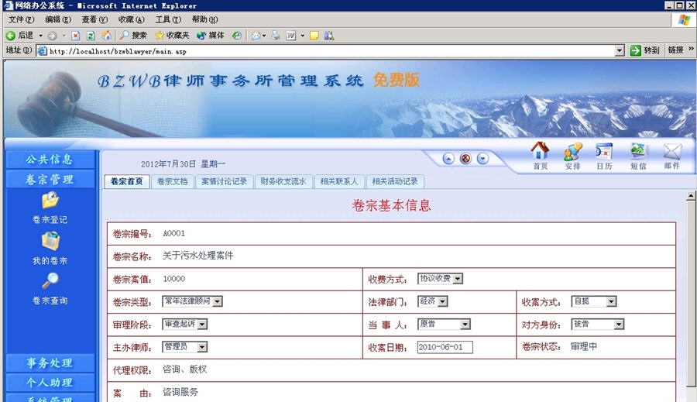The width and height of the screenshot is (697, 402).
Task: Switch to the 相关活动记录 tab
Action: [x=395, y=181]
